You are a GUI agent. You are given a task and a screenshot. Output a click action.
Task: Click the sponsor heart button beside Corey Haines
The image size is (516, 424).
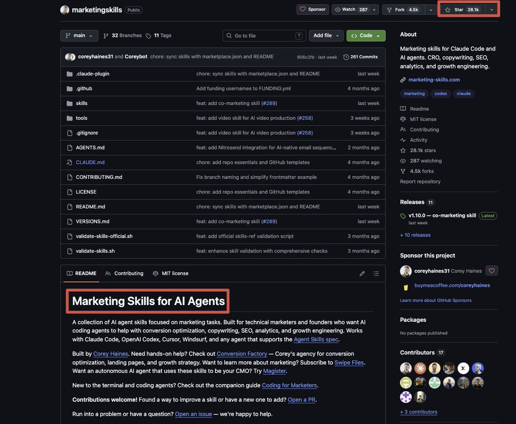click(491, 271)
